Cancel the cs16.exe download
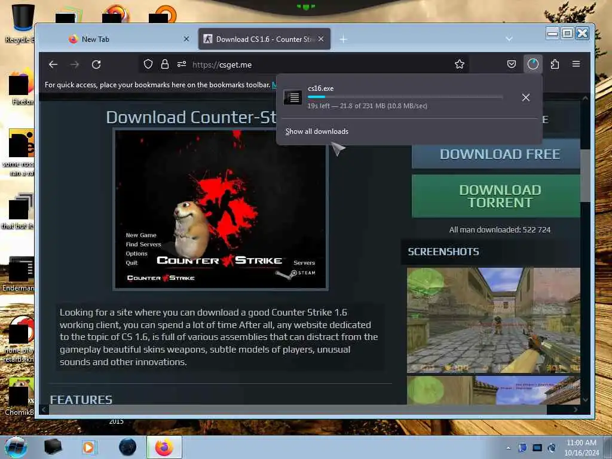 click(x=526, y=97)
